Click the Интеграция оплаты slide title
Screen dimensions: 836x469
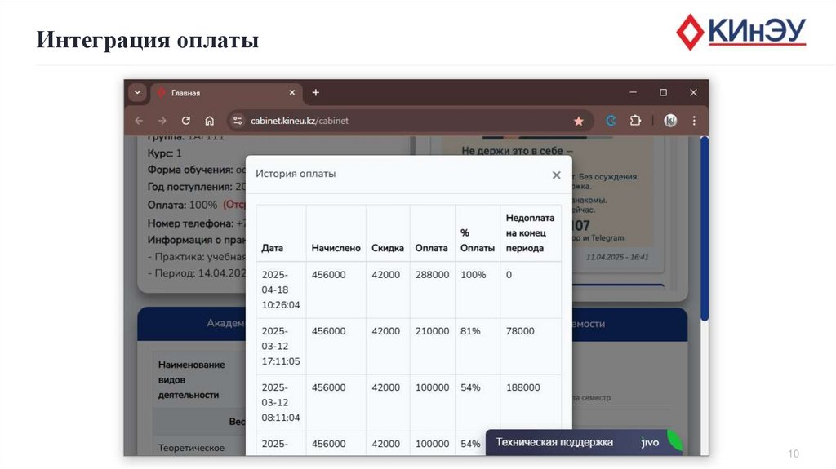pos(148,39)
